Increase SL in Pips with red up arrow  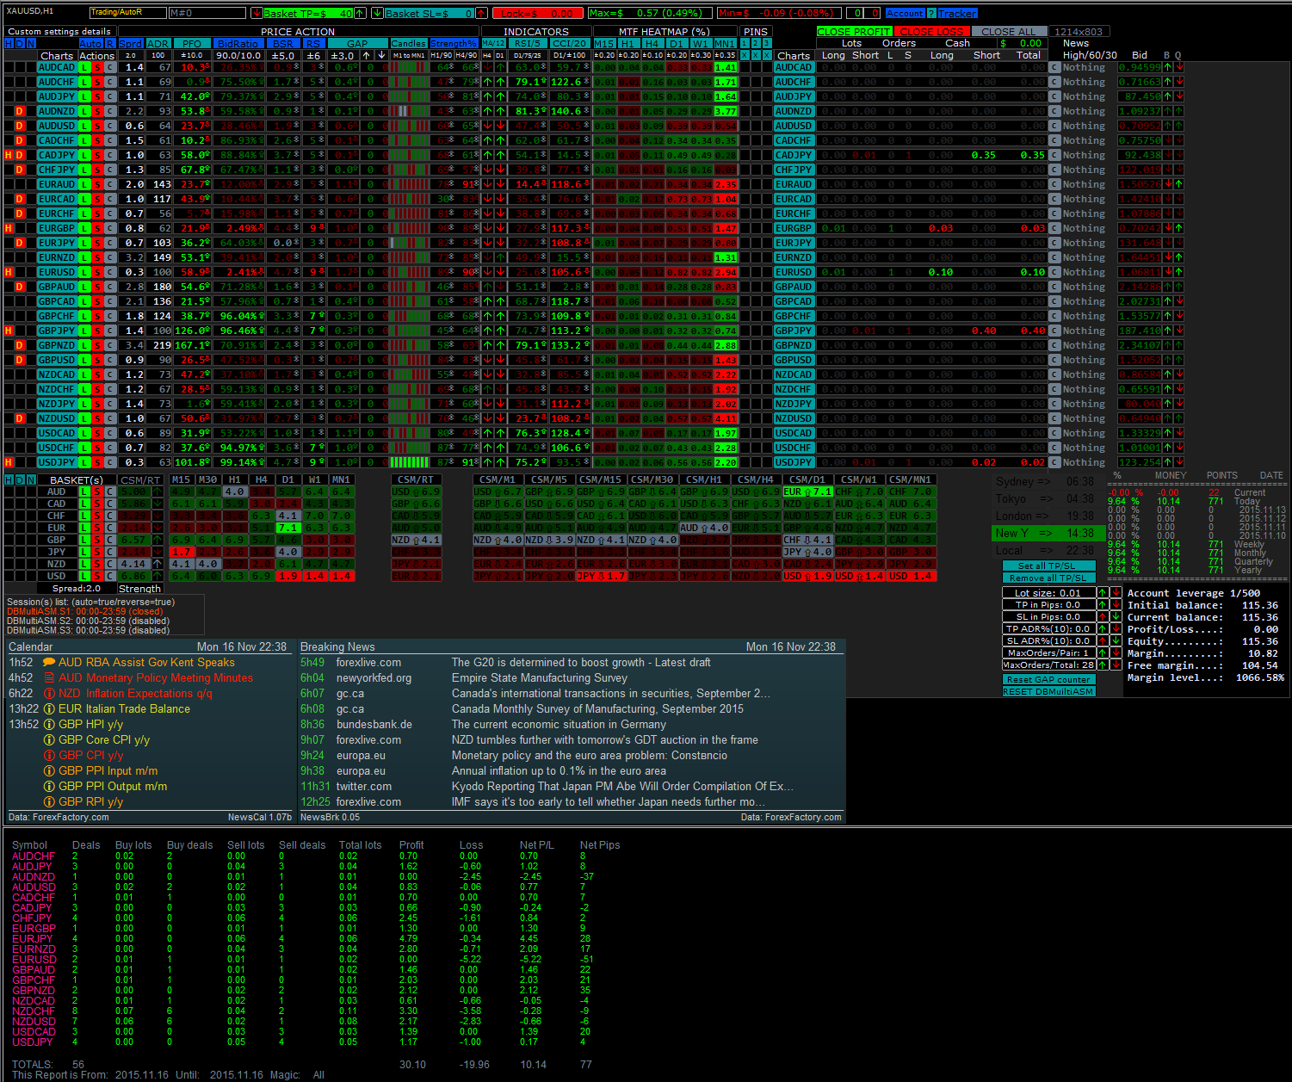[1103, 617]
